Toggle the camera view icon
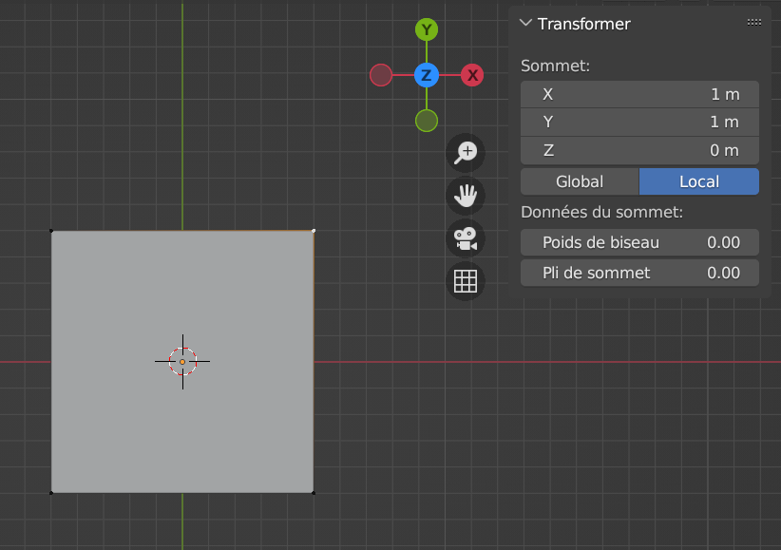The height and width of the screenshot is (550, 781). [466, 237]
